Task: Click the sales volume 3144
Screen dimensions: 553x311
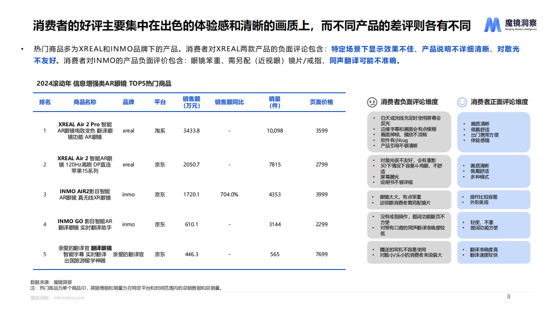Action: click(x=275, y=224)
